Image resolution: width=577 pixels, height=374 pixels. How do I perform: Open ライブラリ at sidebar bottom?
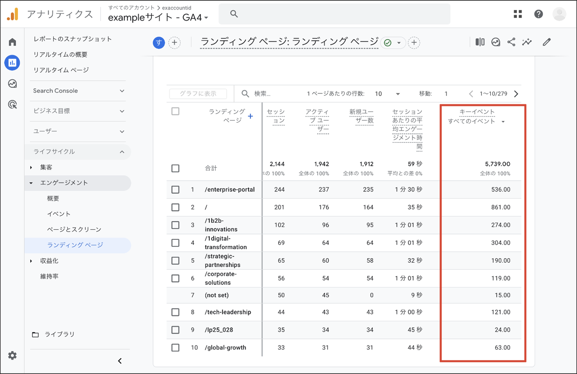point(59,334)
